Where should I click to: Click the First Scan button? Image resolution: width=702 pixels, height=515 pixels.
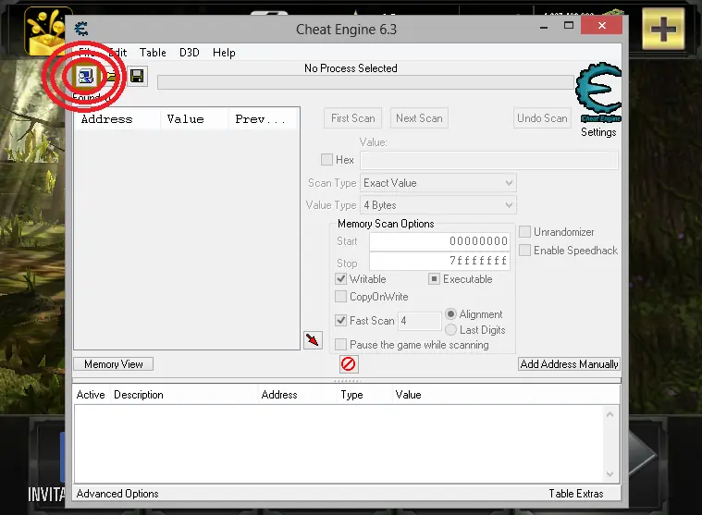352,118
